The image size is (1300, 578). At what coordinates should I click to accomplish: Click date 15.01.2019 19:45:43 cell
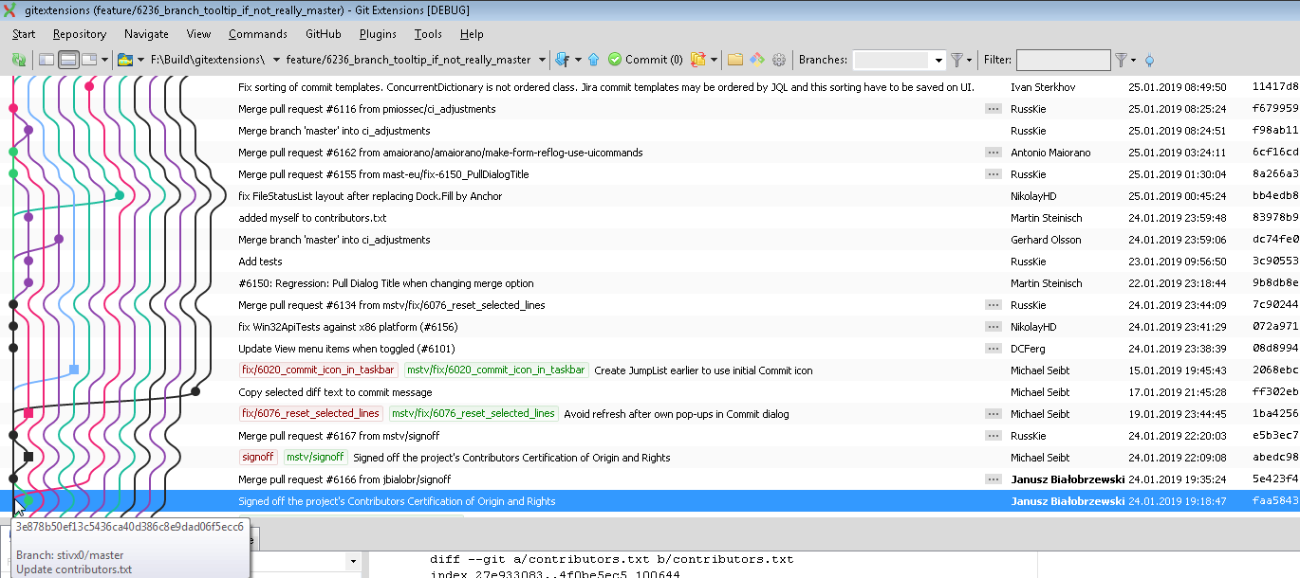tap(1177, 370)
